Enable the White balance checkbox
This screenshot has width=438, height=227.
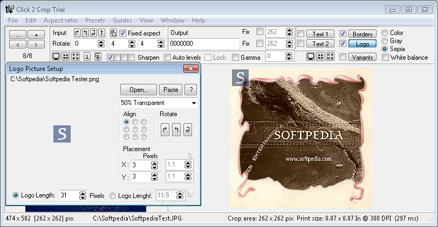[386, 58]
